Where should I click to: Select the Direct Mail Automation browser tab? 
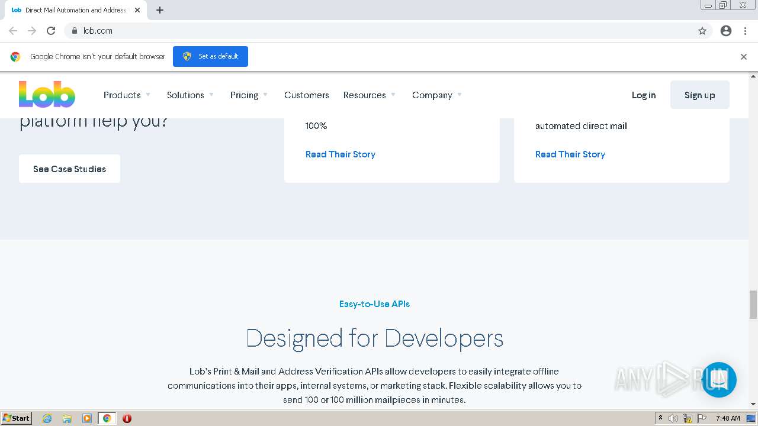point(76,10)
